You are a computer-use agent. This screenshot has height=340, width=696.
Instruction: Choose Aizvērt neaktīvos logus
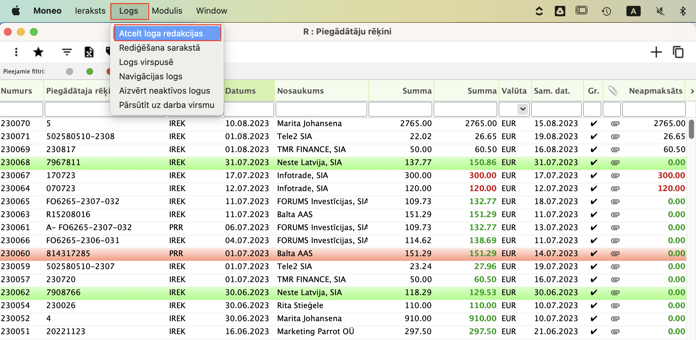click(165, 91)
